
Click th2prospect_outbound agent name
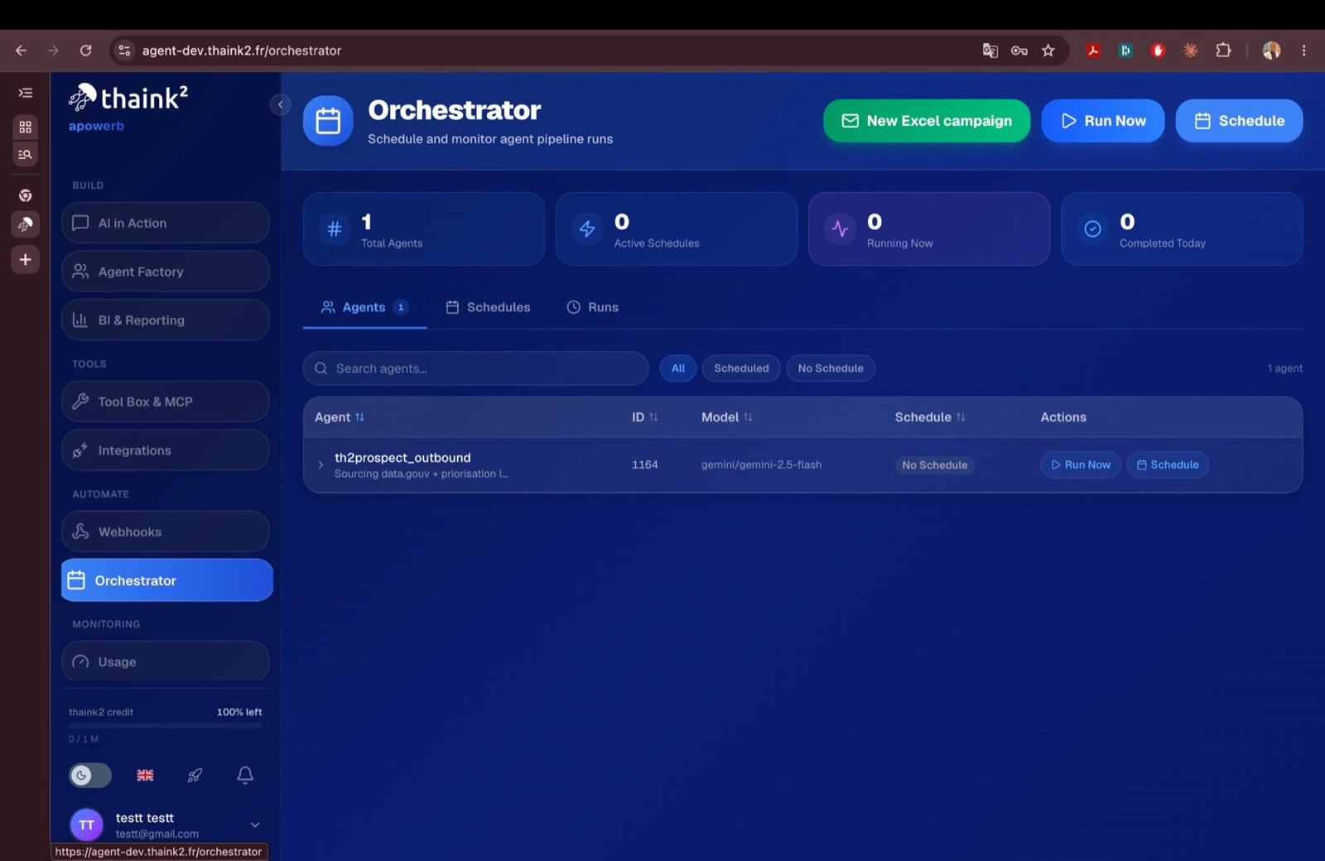402,458
